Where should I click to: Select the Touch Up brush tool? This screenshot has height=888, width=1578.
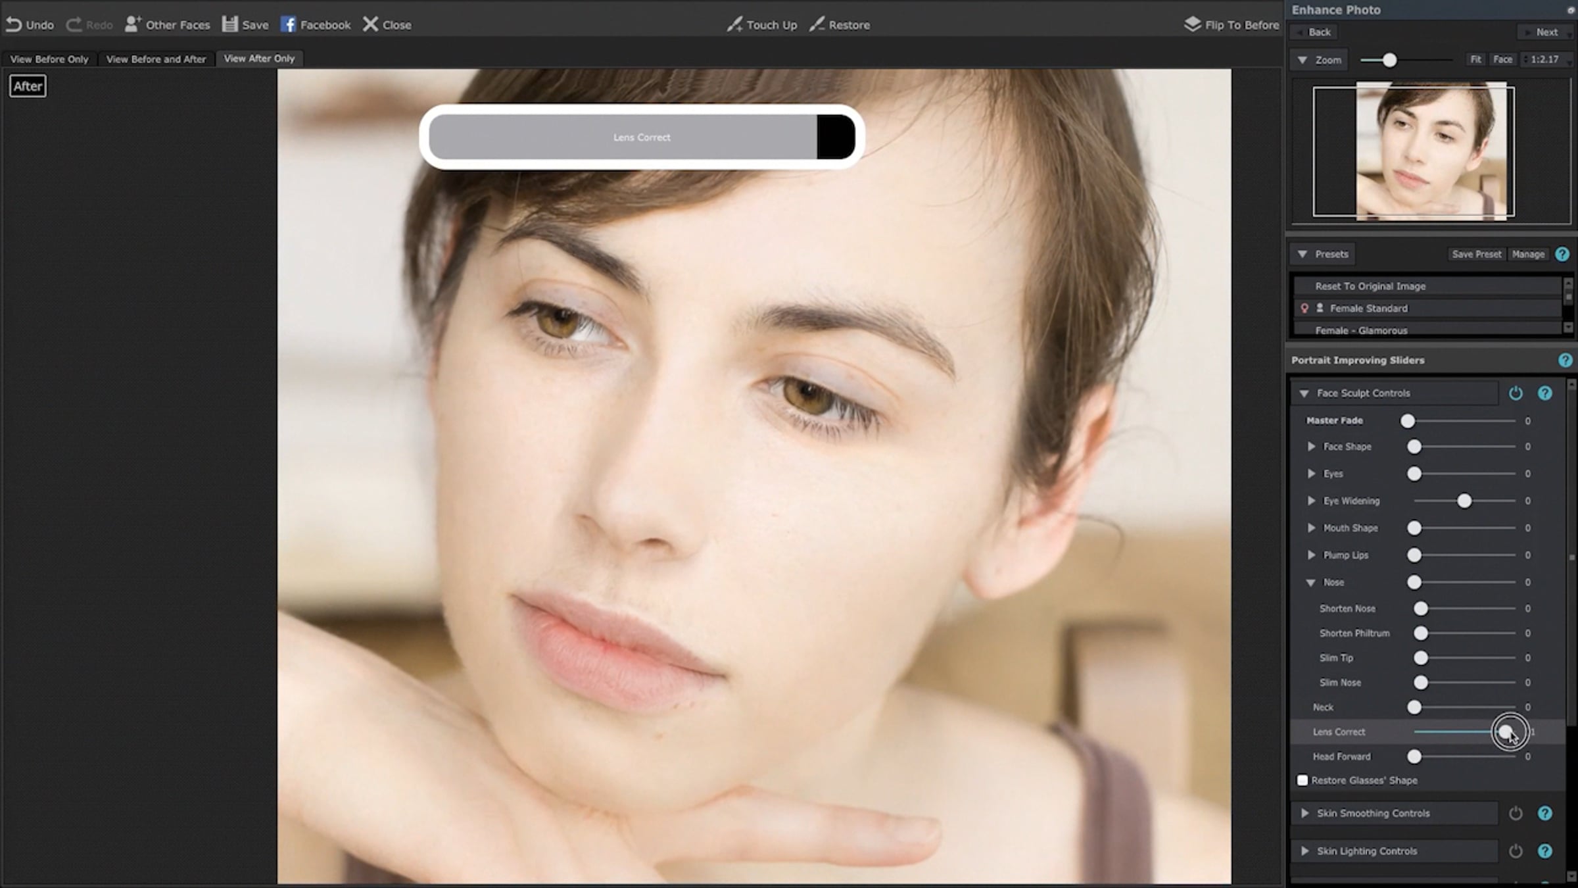[761, 25]
